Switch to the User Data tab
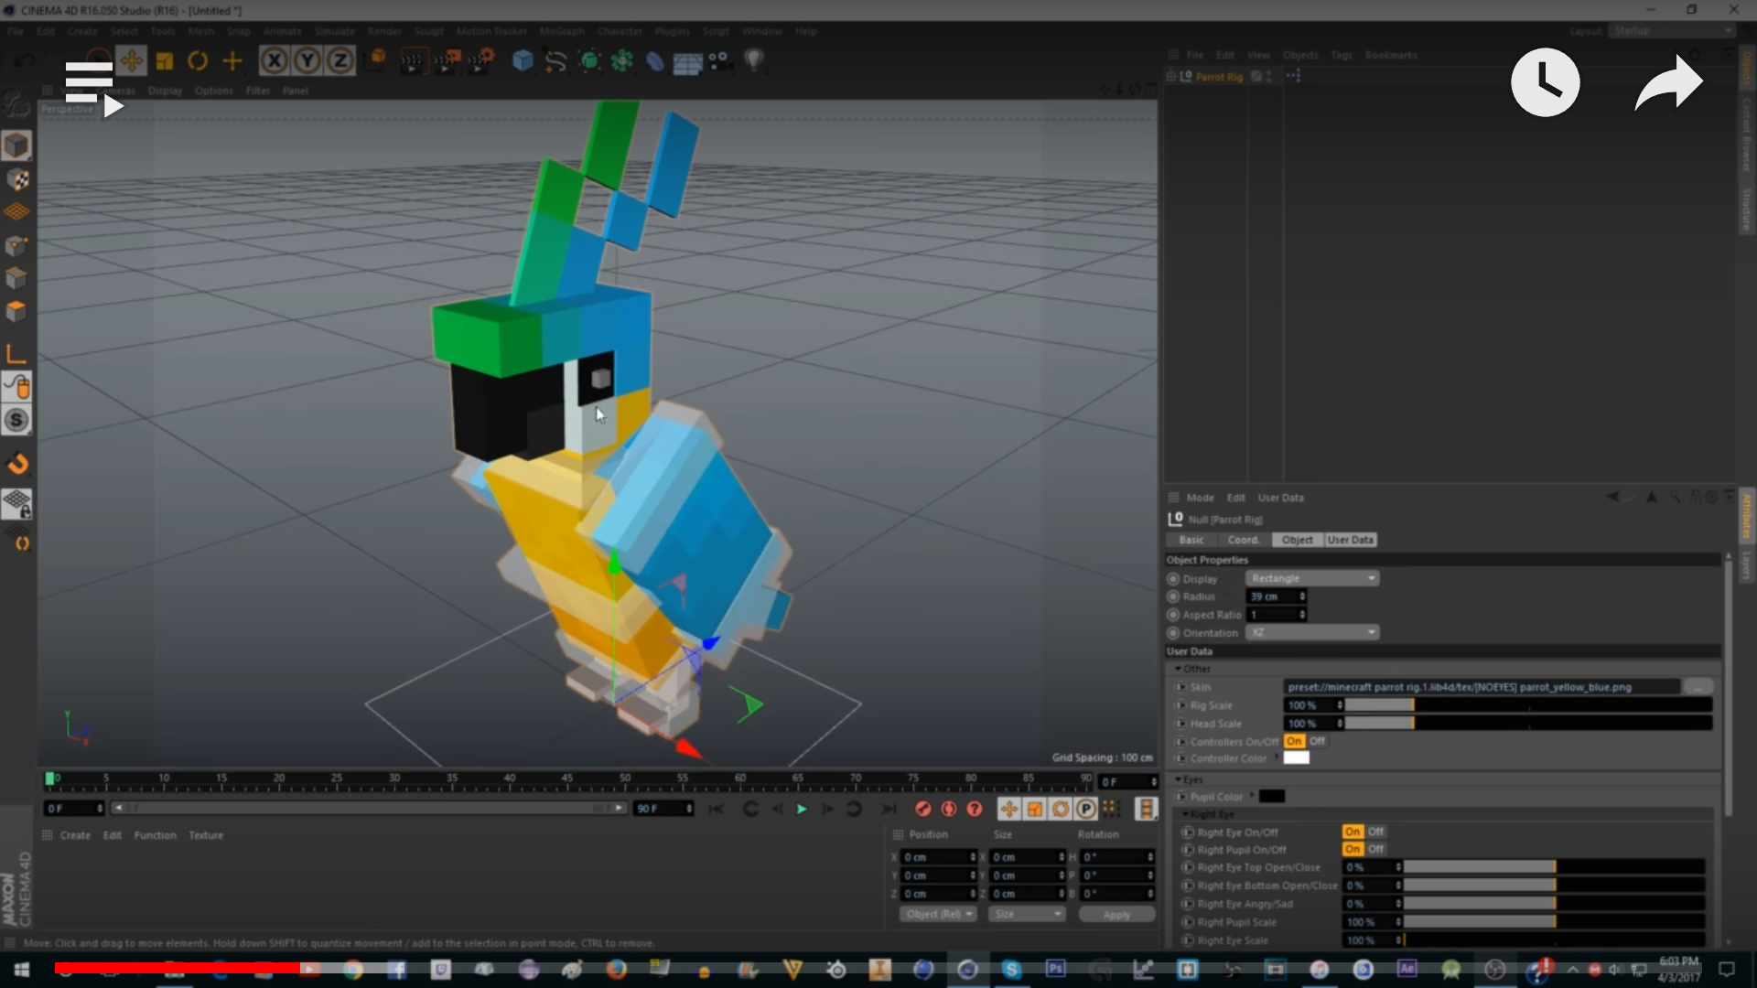Viewport: 1757px width, 988px height. pos(1351,540)
